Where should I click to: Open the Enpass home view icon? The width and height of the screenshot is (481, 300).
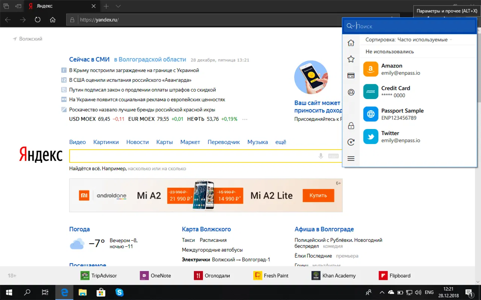coord(351,43)
